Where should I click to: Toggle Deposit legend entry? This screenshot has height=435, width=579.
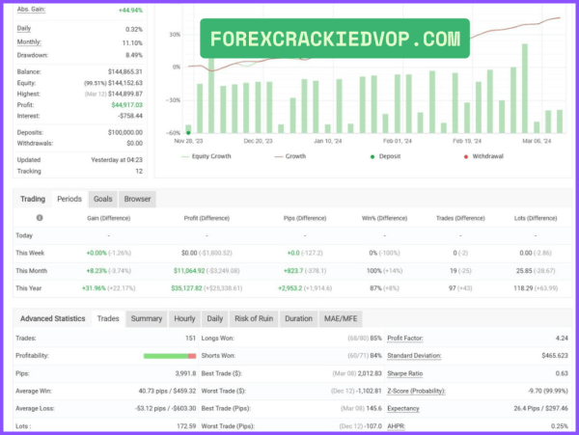[385, 156]
